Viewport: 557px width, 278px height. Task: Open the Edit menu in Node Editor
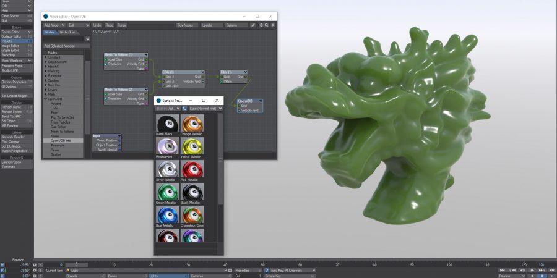pyautogui.click(x=79, y=25)
